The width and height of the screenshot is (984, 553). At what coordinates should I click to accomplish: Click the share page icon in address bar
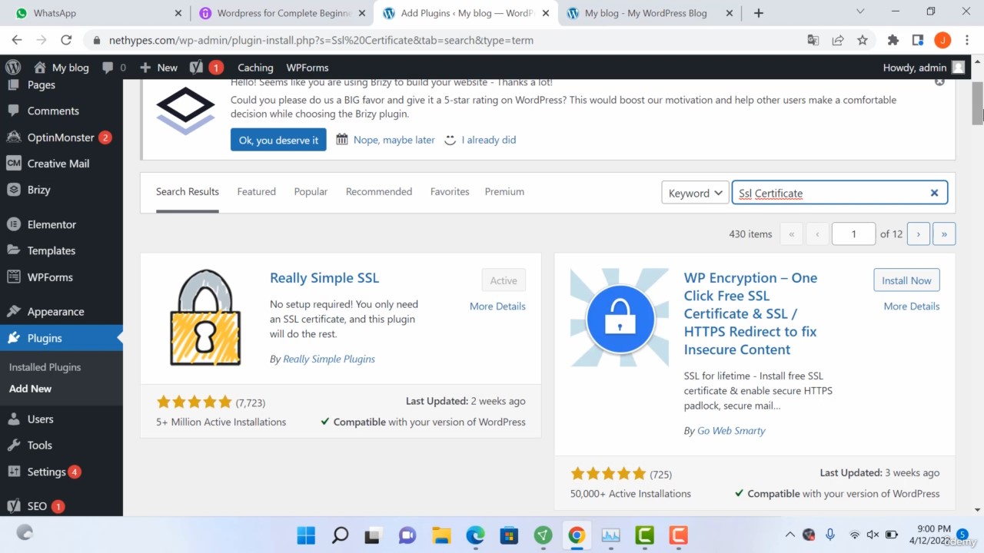pyautogui.click(x=838, y=40)
